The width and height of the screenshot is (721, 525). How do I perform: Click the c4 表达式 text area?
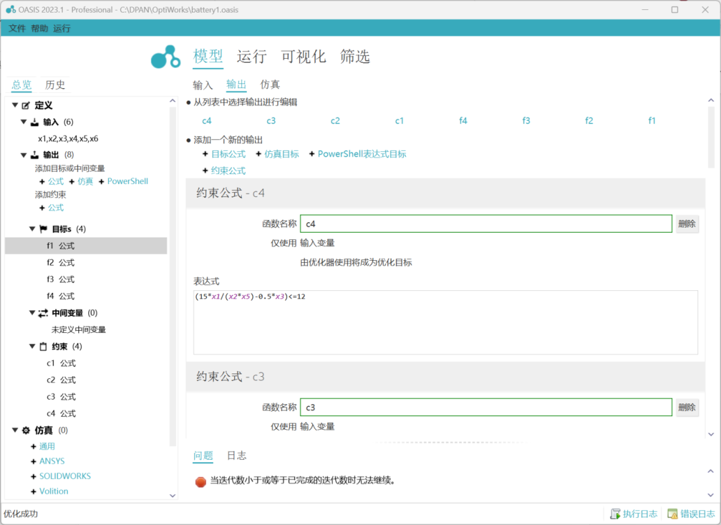click(445, 322)
